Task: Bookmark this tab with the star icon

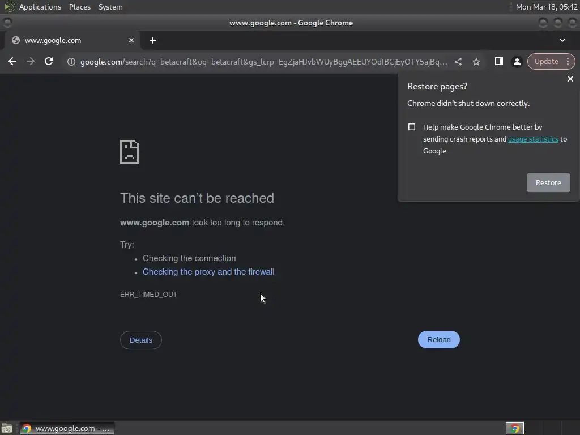Action: pyautogui.click(x=476, y=62)
